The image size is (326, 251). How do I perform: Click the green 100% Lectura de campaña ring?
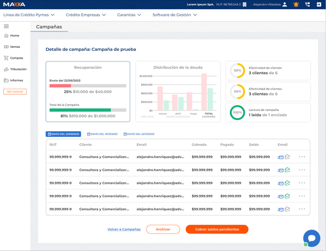[237, 112]
